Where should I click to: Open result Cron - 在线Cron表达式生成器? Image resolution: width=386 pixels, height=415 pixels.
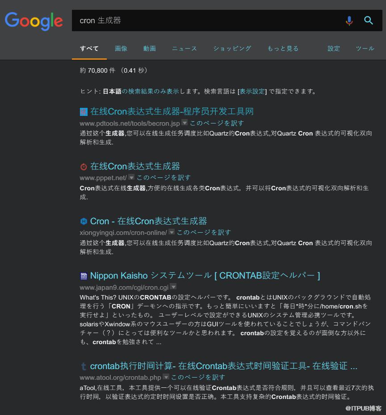tap(149, 221)
